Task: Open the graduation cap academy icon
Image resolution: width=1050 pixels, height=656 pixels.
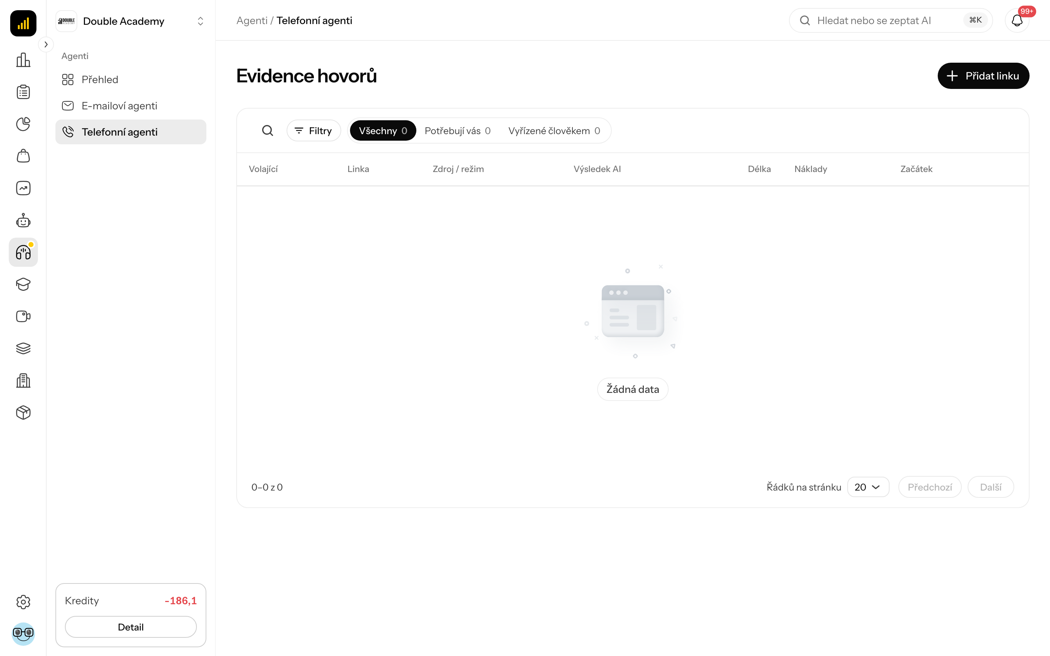Action: click(23, 284)
